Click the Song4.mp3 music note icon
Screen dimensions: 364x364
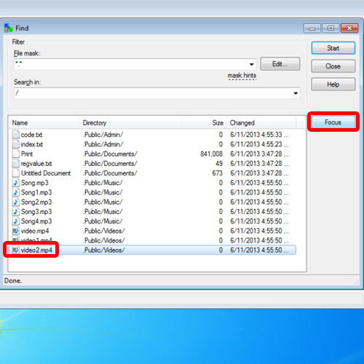pyautogui.click(x=16, y=221)
